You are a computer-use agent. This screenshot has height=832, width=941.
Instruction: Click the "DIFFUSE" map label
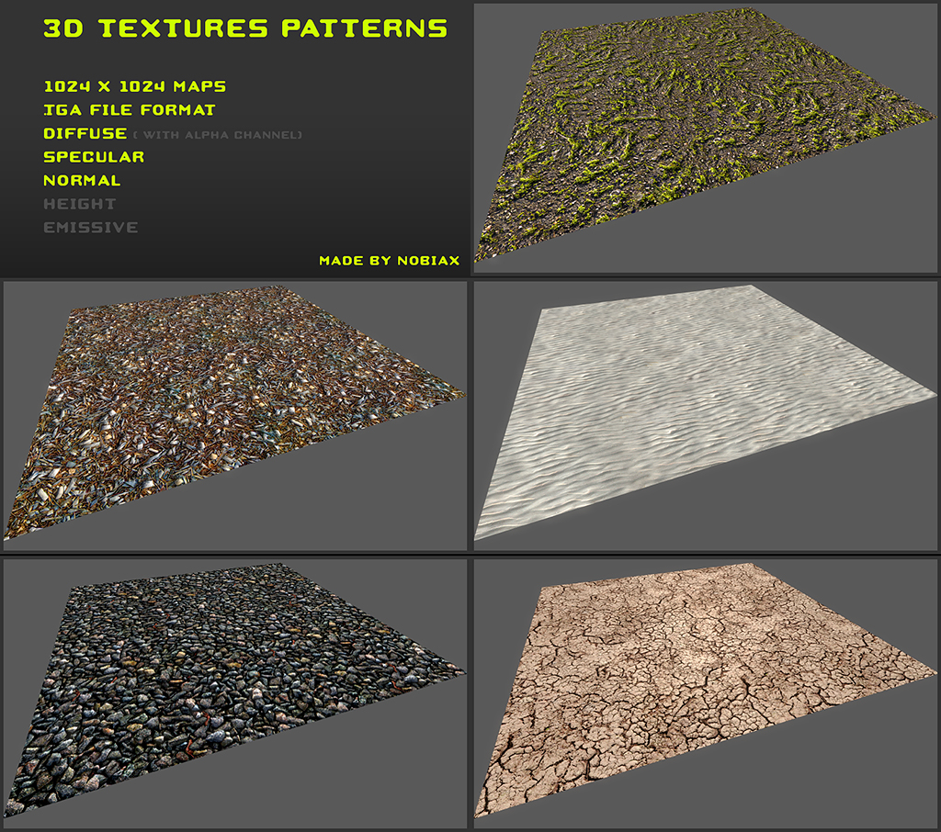(x=85, y=133)
